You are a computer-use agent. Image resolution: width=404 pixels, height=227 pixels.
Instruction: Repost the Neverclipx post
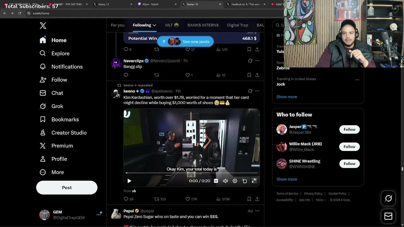tap(157, 75)
